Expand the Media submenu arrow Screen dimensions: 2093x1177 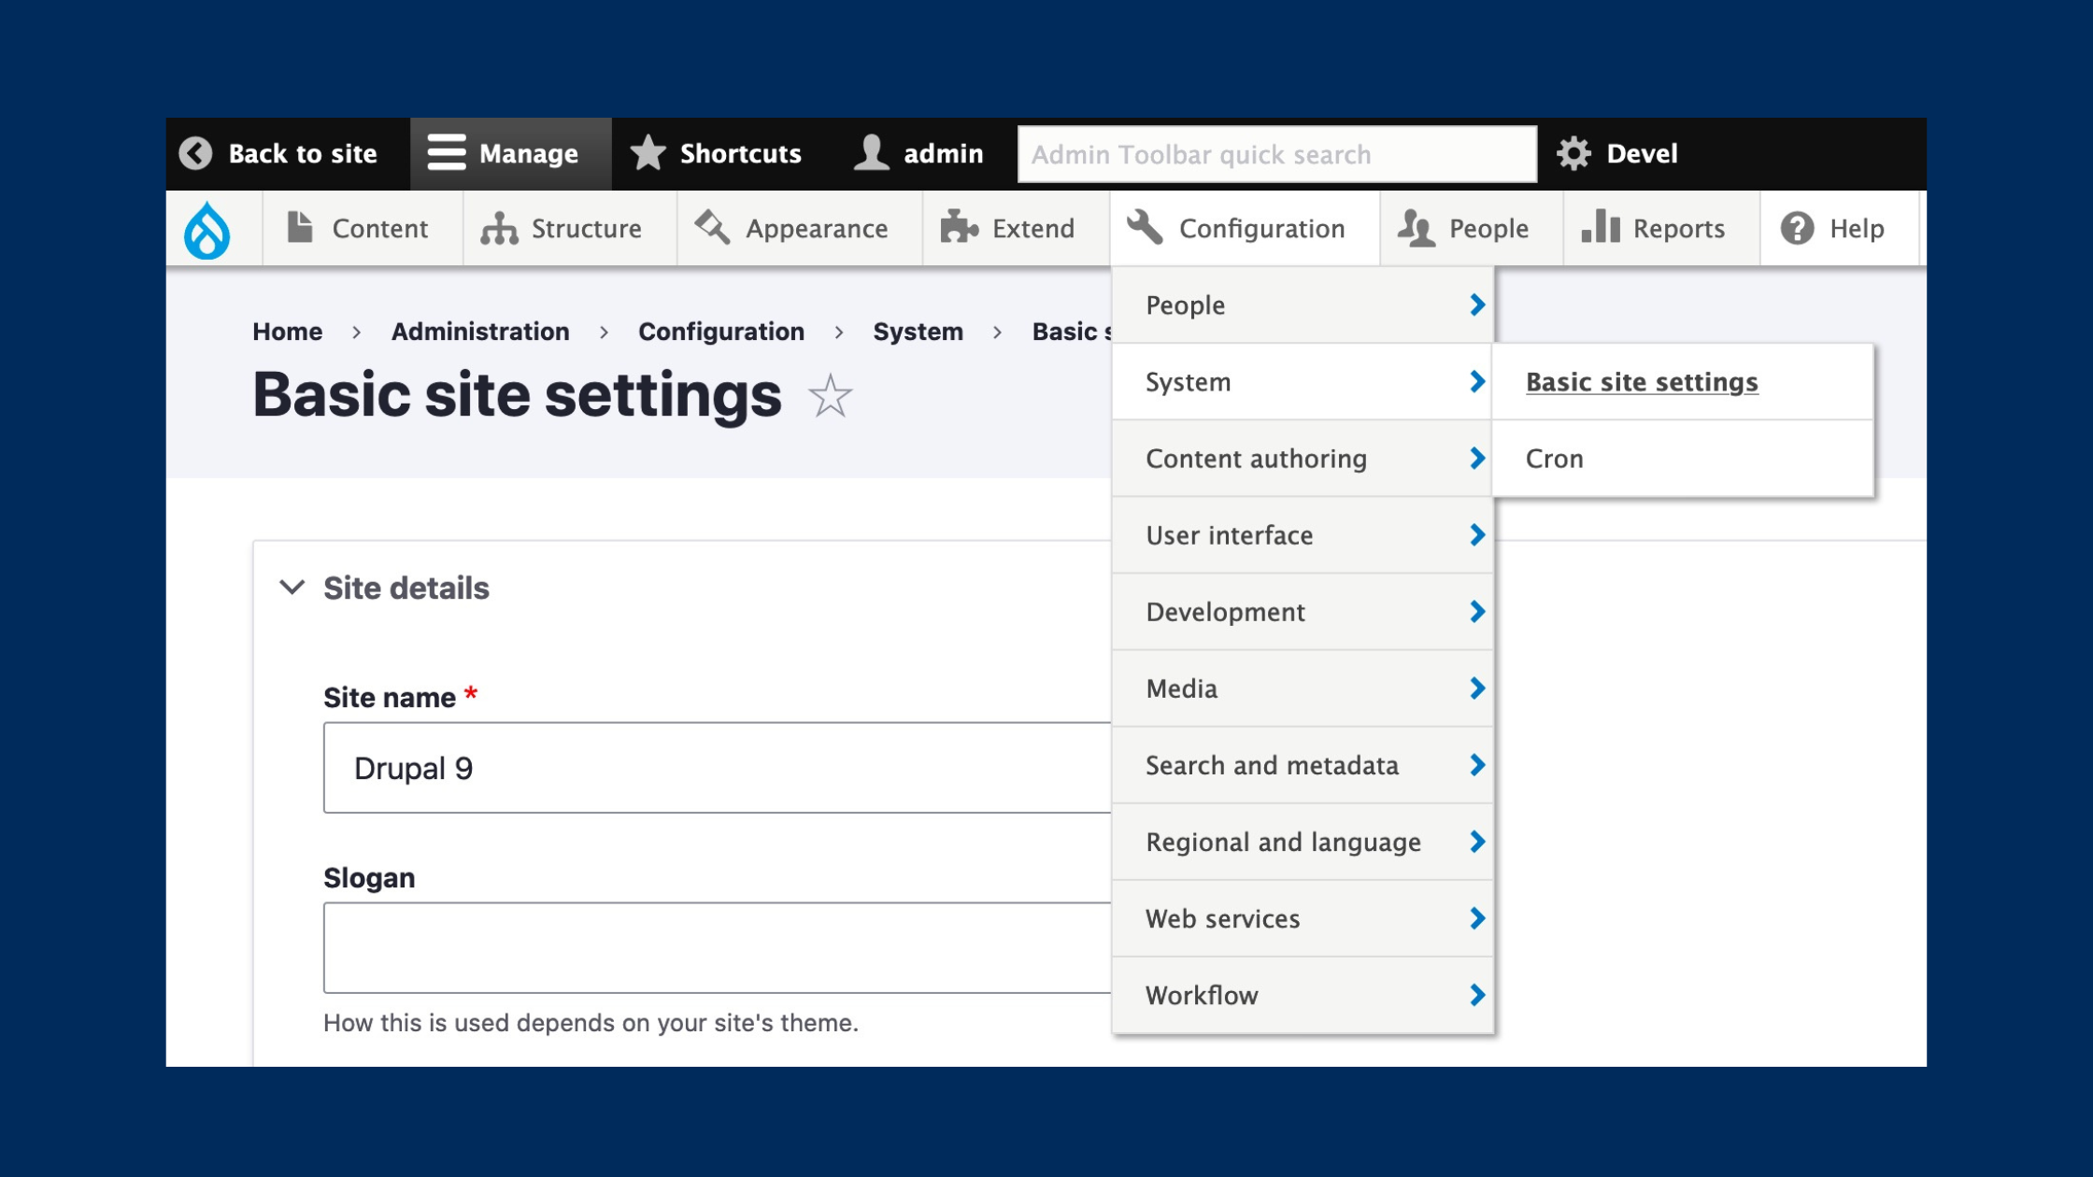[x=1477, y=688]
